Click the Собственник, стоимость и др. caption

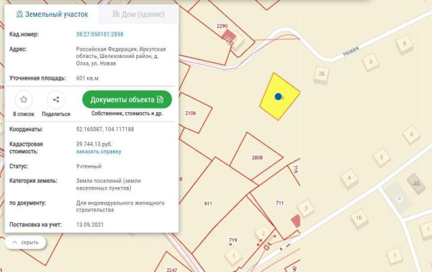(x=127, y=113)
